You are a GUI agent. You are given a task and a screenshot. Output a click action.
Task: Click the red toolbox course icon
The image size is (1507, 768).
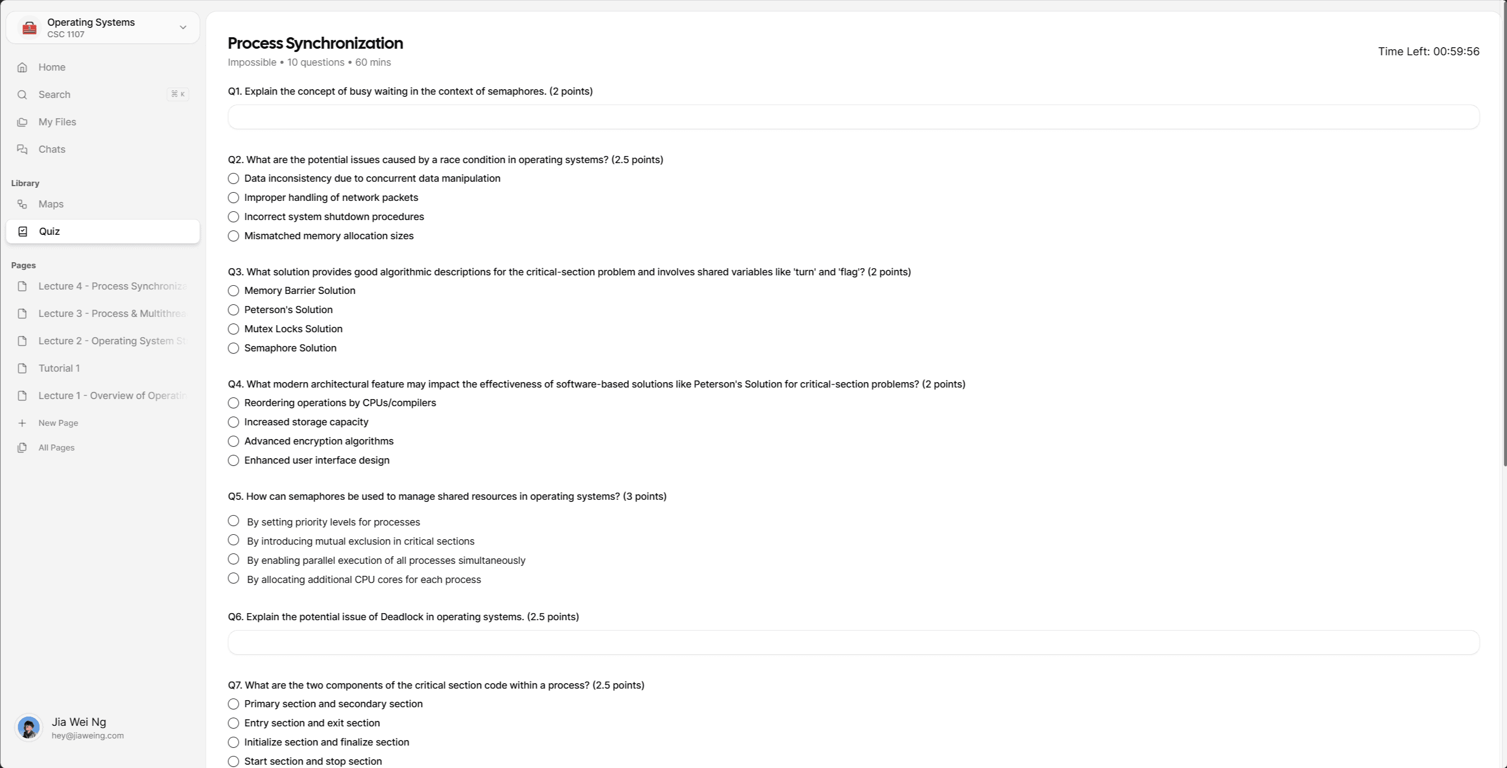tap(29, 27)
